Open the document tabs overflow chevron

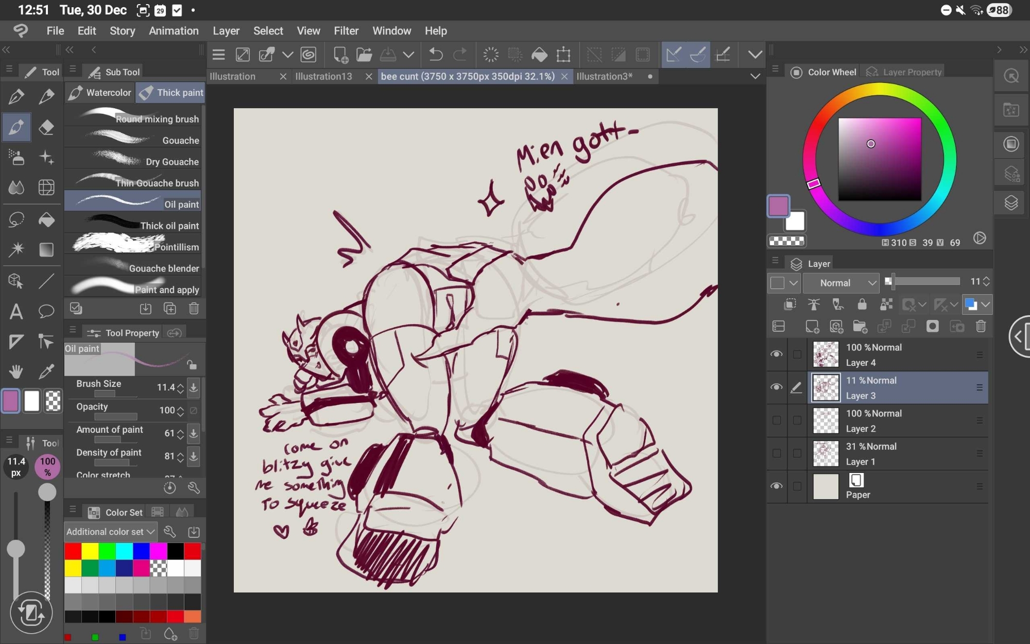[x=755, y=76]
